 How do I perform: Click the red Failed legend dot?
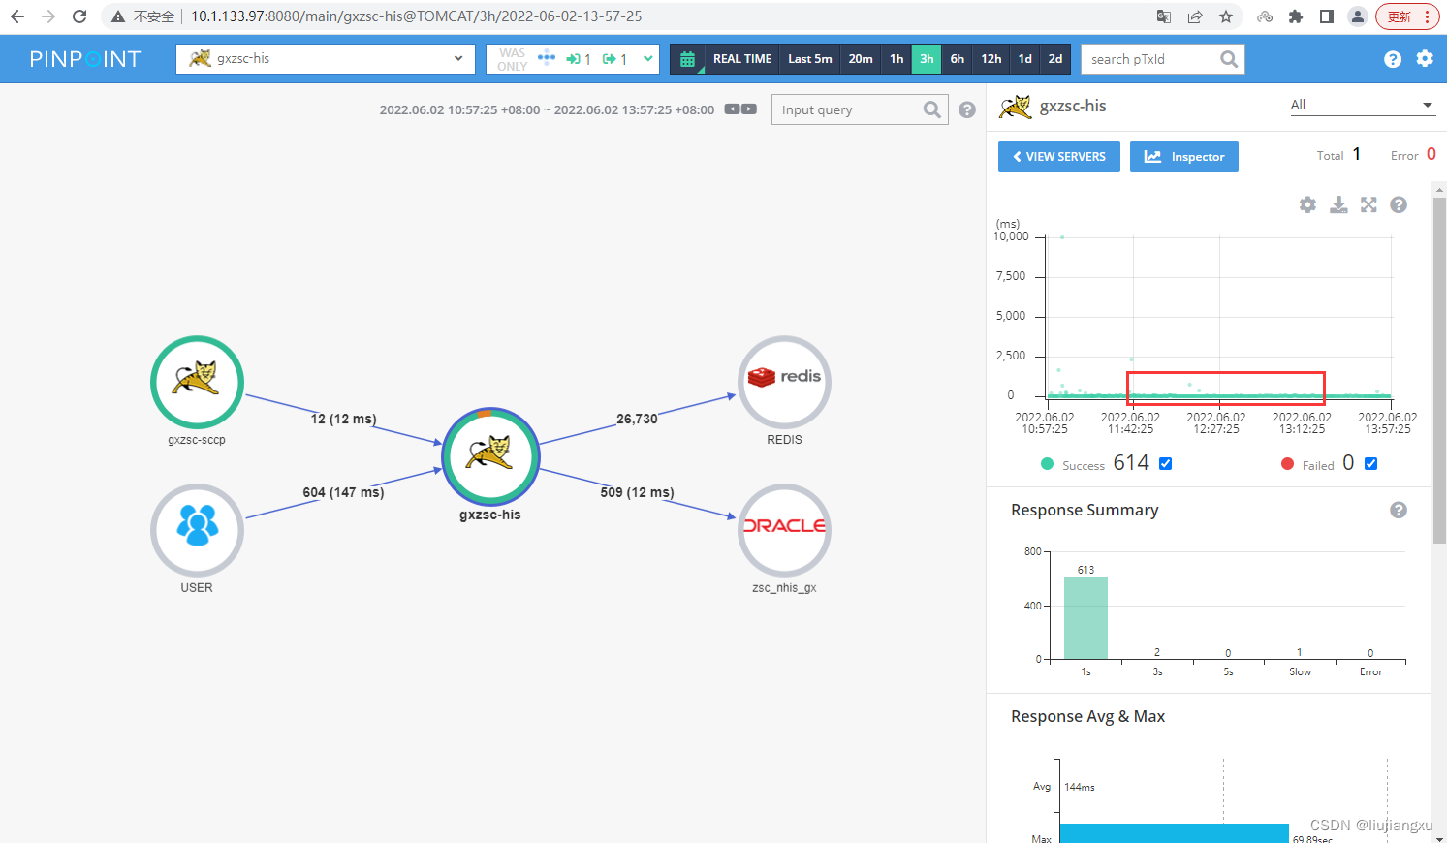(x=1287, y=464)
